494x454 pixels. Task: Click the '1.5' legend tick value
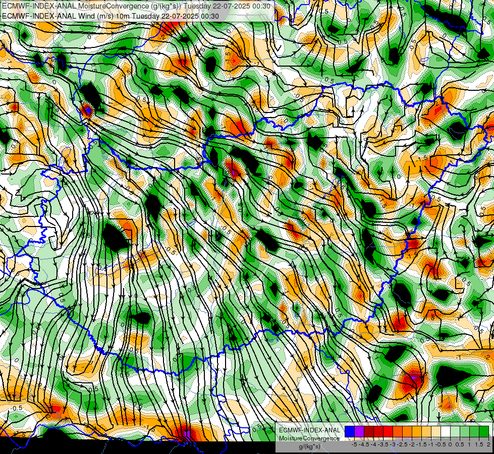479,444
